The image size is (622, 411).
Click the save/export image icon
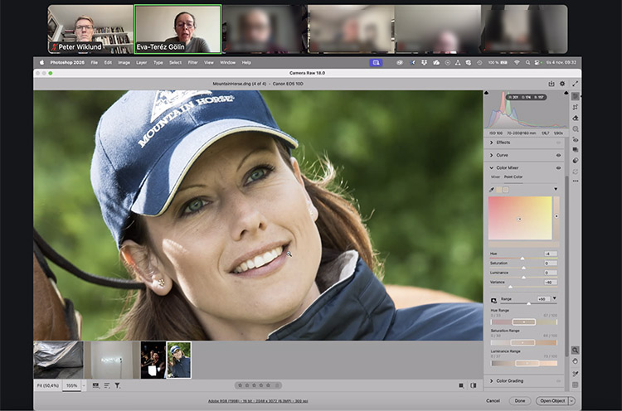552,84
